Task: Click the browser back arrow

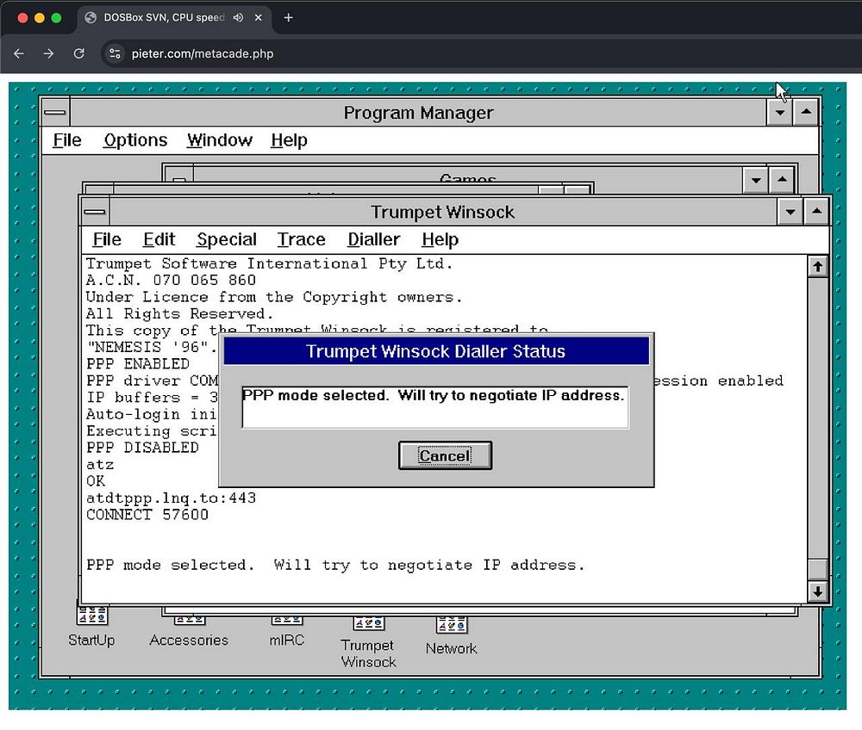Action: point(19,53)
